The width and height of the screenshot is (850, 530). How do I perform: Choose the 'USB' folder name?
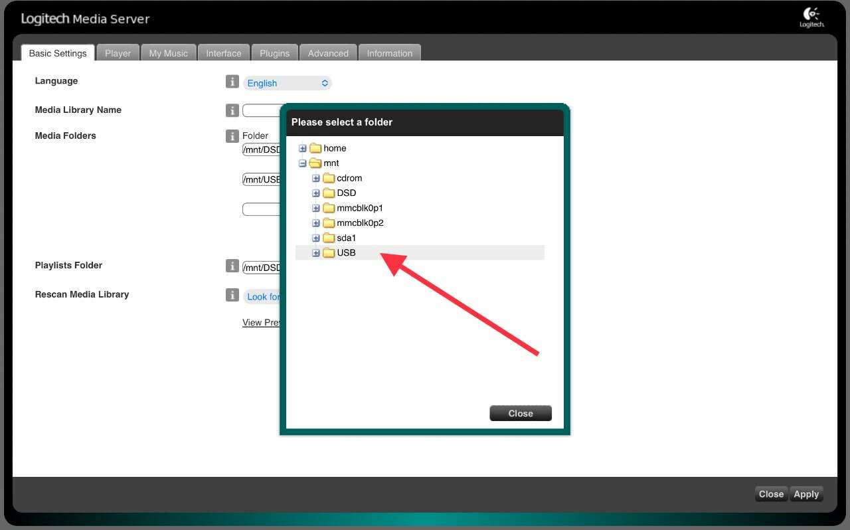pyautogui.click(x=347, y=253)
